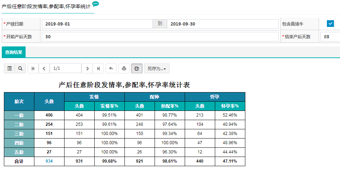Open the total count 934 link
340x169 pixels.
click(x=49, y=161)
